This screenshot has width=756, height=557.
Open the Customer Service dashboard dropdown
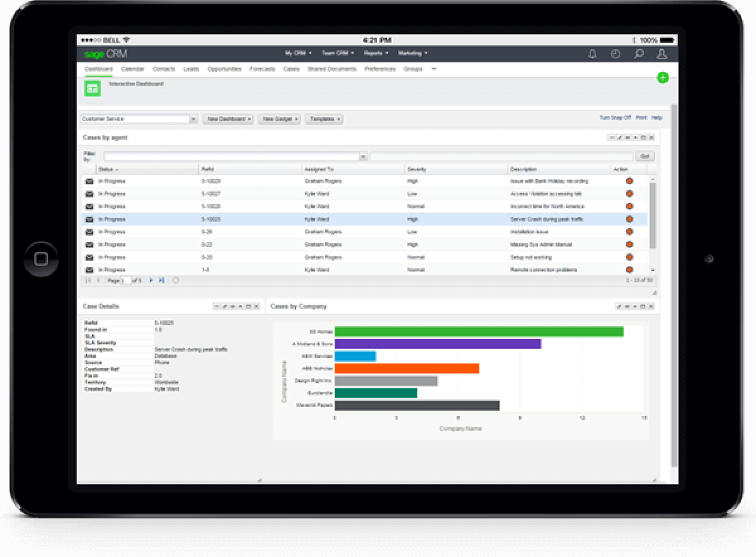(193, 118)
